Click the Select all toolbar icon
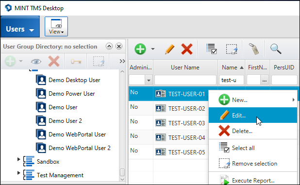 click(212, 49)
